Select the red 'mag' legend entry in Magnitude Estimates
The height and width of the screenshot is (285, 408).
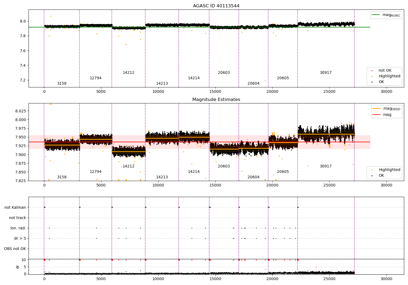(382, 115)
